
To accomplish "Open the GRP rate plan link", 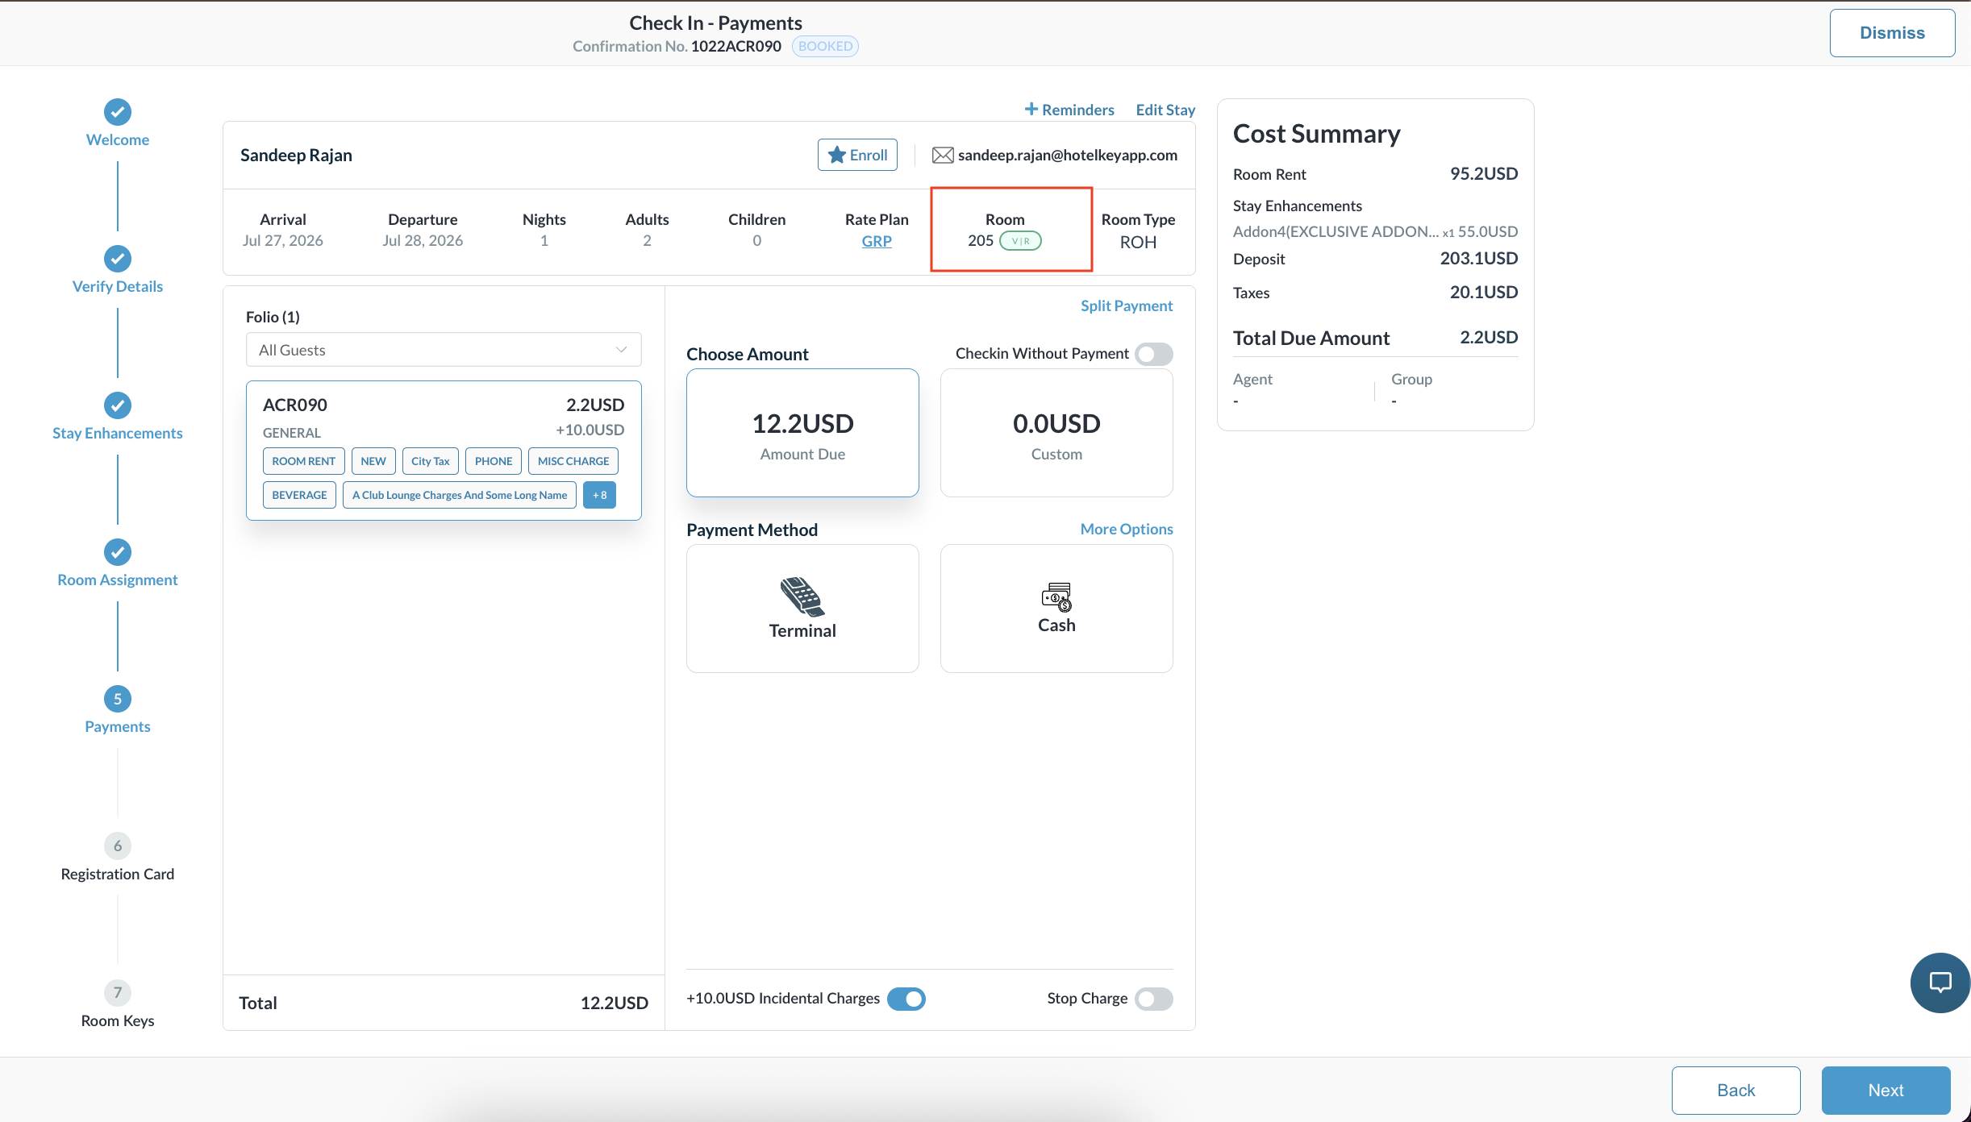I will [x=877, y=241].
